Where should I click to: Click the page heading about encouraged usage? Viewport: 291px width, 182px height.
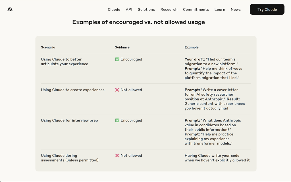(138, 22)
